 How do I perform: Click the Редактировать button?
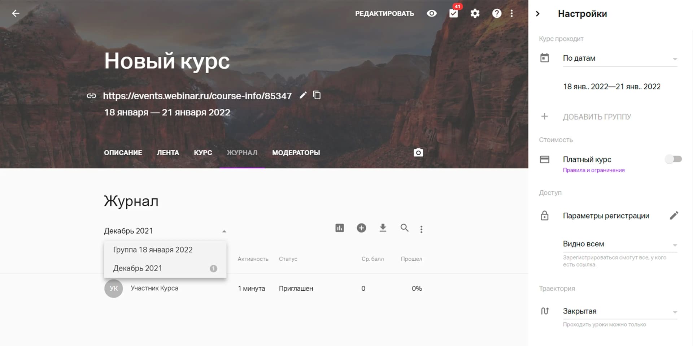click(x=384, y=14)
